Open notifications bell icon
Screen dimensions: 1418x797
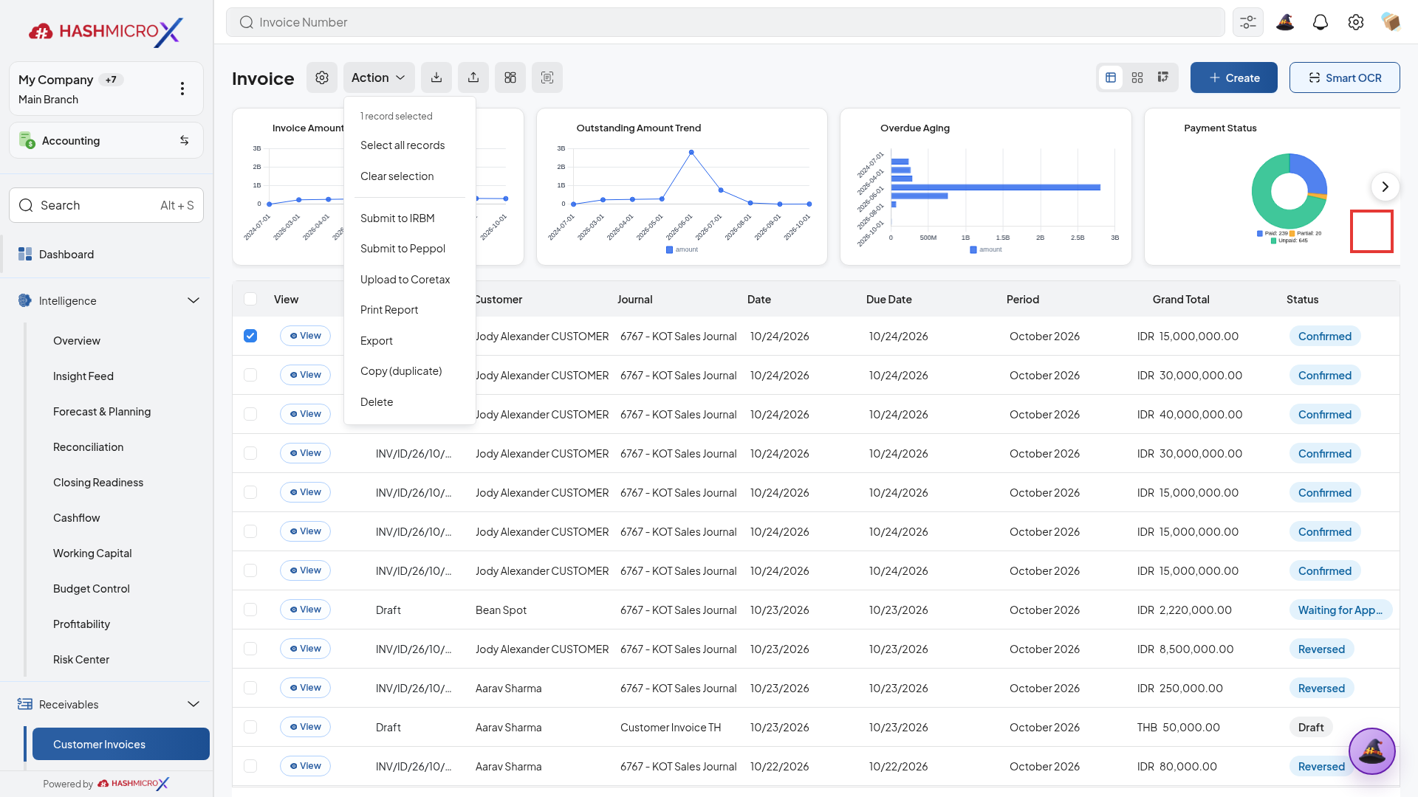[x=1321, y=22]
